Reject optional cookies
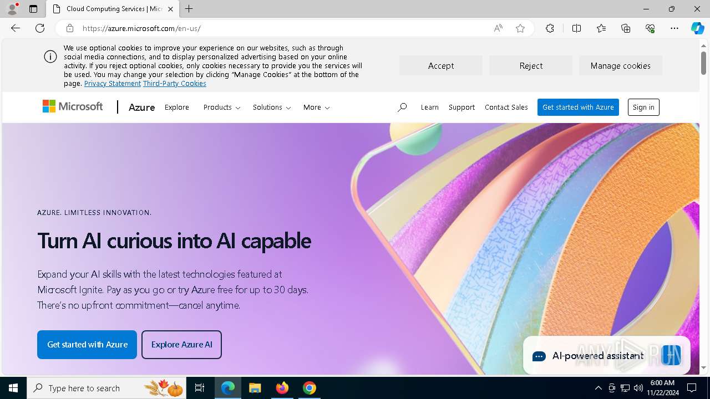 coord(531,65)
